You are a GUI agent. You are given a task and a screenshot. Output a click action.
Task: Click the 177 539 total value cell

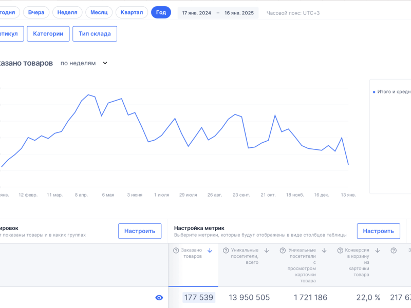tap(198, 298)
